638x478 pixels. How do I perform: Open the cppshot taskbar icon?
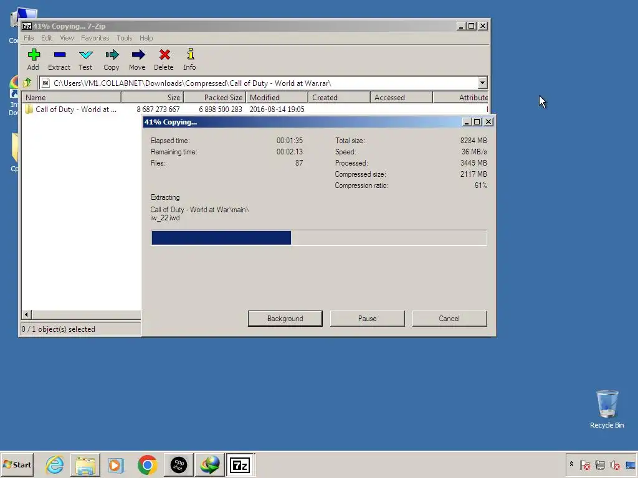pos(179,464)
